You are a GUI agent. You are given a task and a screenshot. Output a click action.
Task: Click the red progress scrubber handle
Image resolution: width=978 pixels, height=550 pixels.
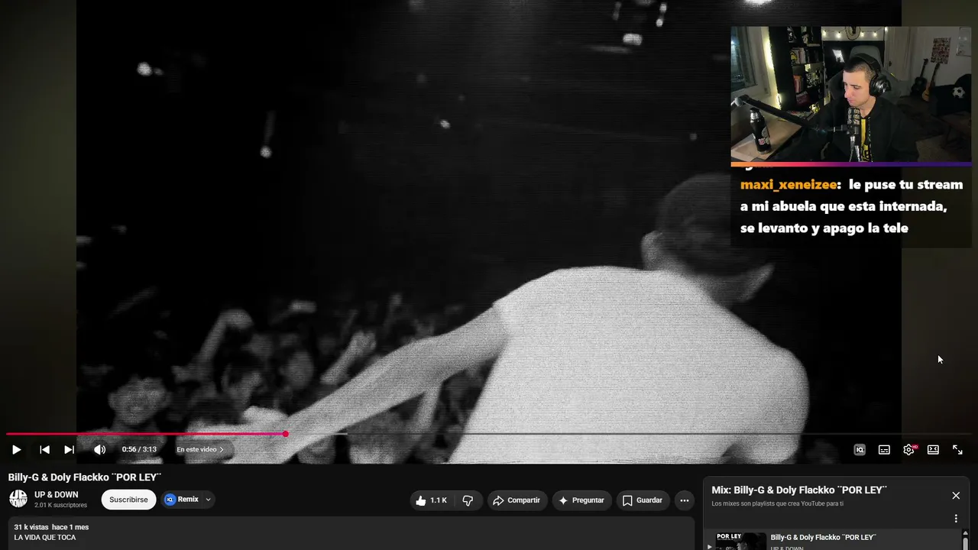pyautogui.click(x=285, y=434)
